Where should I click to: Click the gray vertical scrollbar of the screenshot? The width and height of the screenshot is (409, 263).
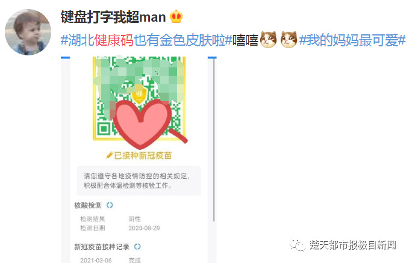pos(214,140)
